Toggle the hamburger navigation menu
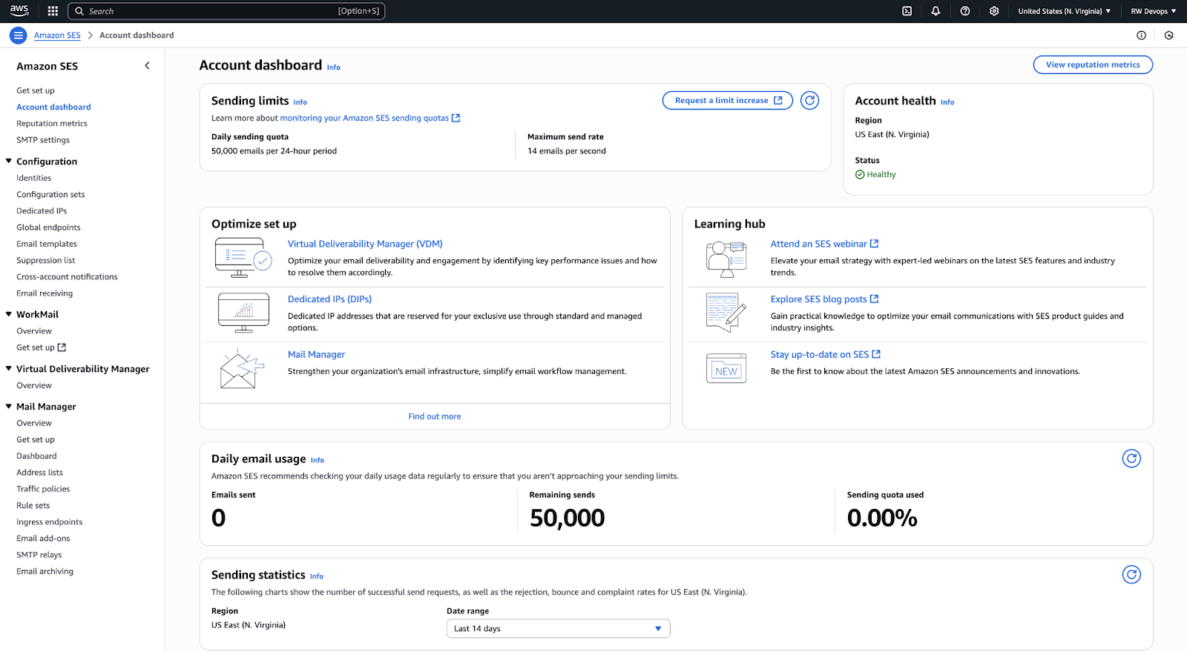Screen dimensions: 1187x652 click(x=18, y=36)
